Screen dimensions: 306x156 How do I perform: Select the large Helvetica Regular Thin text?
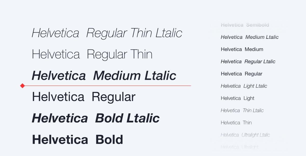[92, 54]
